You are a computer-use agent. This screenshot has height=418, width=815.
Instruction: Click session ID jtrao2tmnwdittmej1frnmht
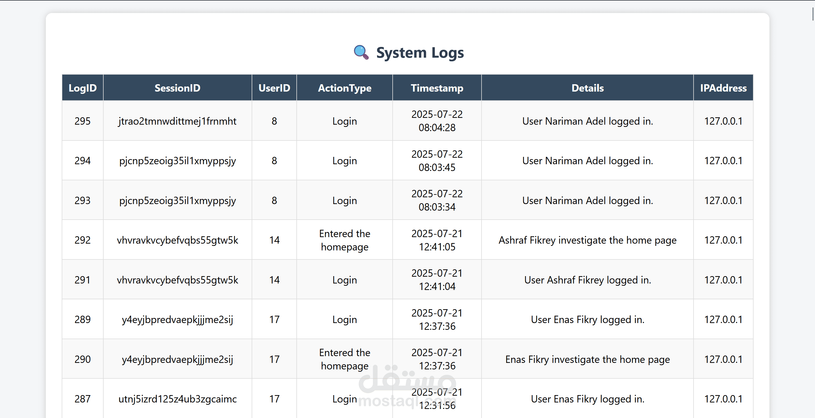click(x=177, y=121)
